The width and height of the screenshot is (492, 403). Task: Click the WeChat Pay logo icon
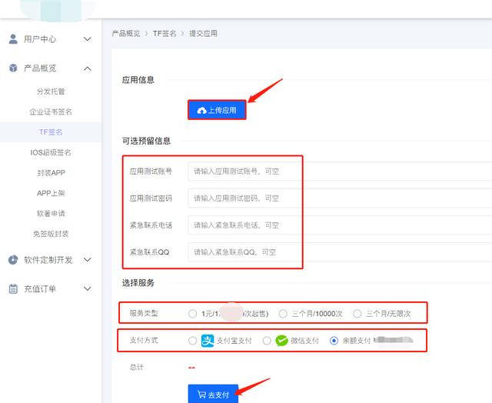[x=282, y=341]
